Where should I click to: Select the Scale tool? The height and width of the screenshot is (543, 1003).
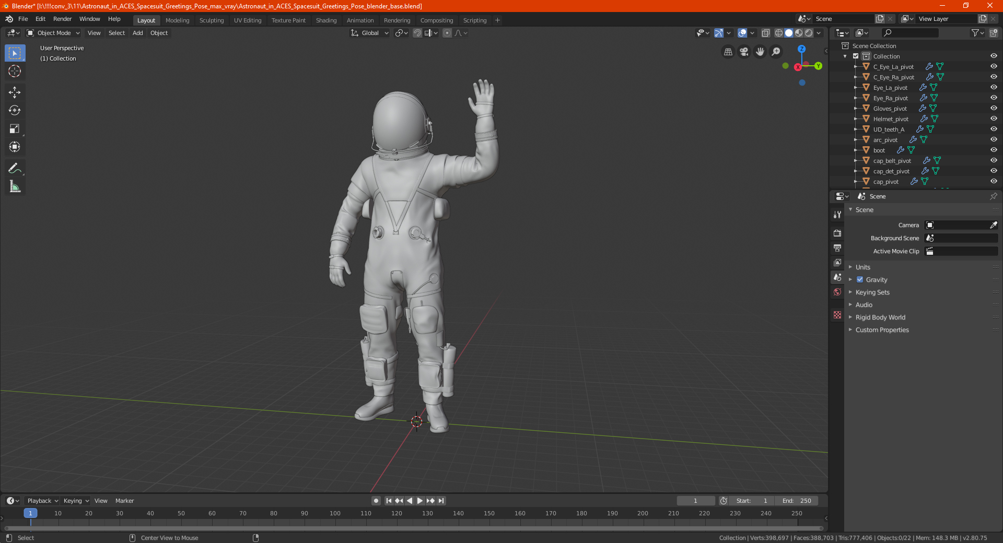(x=15, y=128)
